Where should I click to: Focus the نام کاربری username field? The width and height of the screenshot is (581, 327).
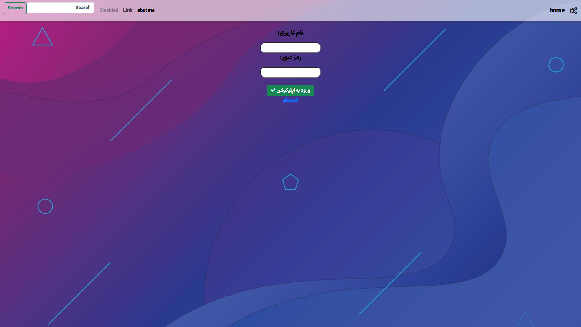pos(290,48)
